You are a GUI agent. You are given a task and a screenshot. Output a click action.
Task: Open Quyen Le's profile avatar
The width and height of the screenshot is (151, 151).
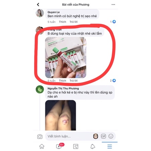click(40, 13)
